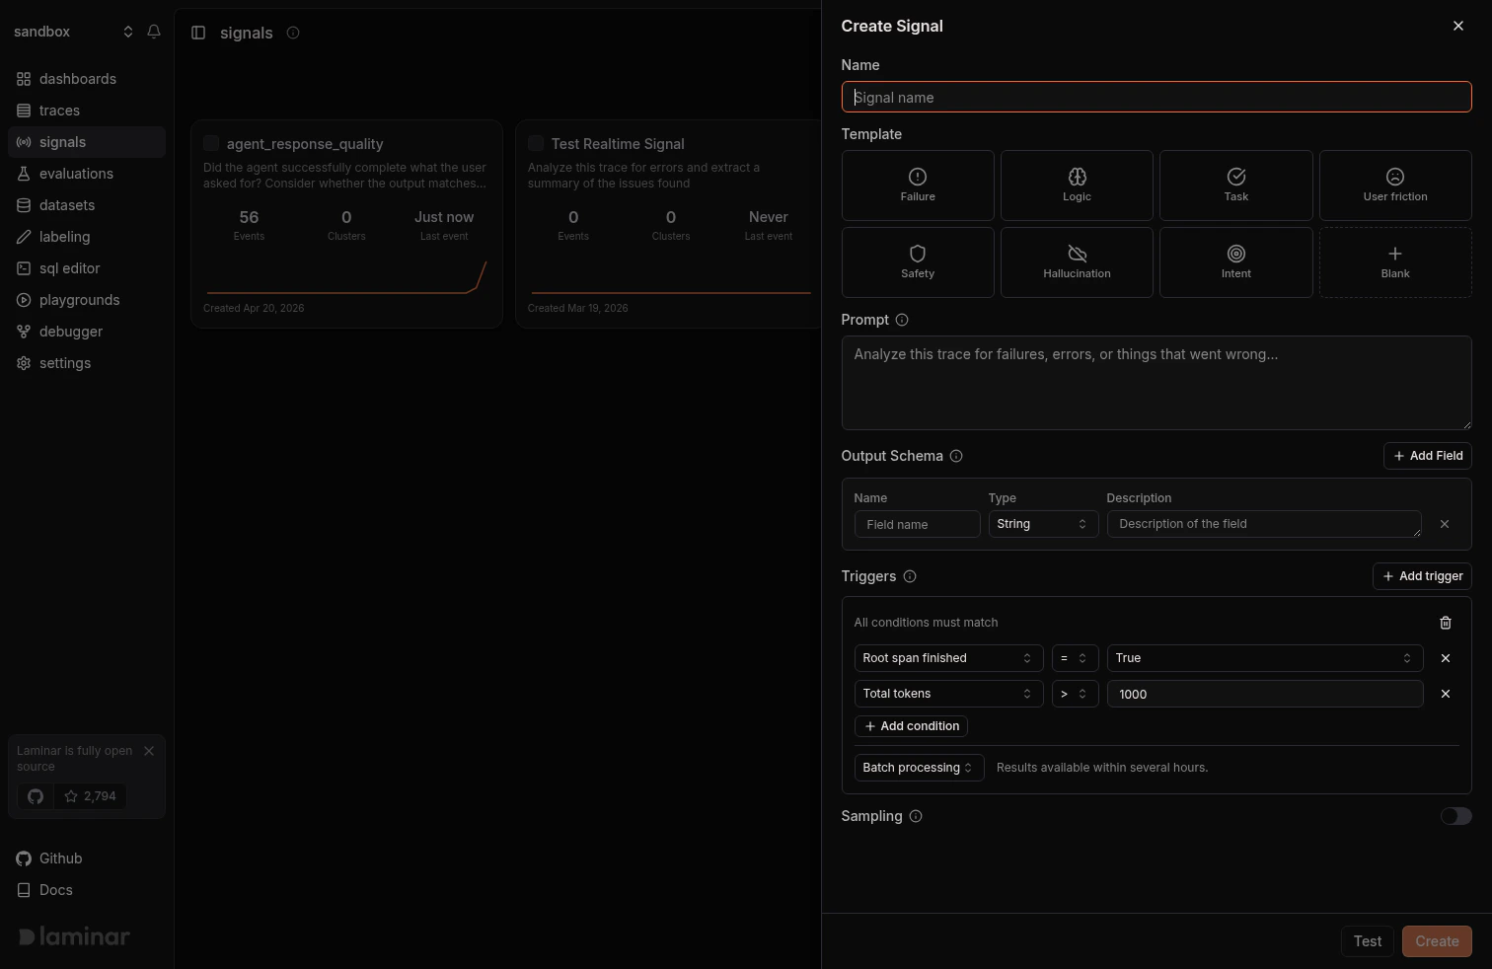Click Add condition
Image resolution: width=1492 pixels, height=969 pixels.
[x=911, y=726]
